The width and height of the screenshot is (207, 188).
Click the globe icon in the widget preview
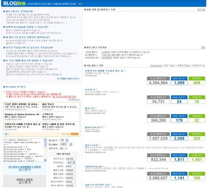6,134
